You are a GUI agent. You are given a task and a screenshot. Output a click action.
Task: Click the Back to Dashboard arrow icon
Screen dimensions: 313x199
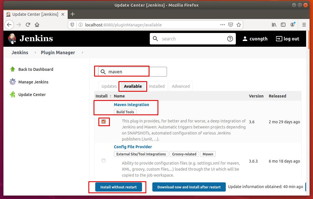click(x=12, y=69)
